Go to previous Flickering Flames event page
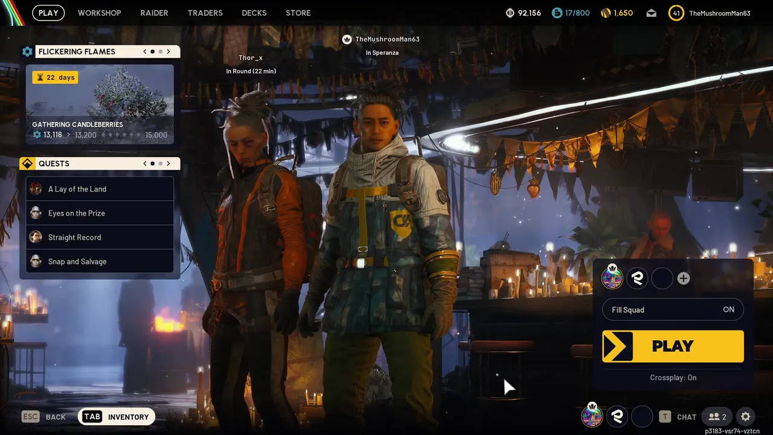Image resolution: width=773 pixels, height=435 pixels. click(145, 52)
